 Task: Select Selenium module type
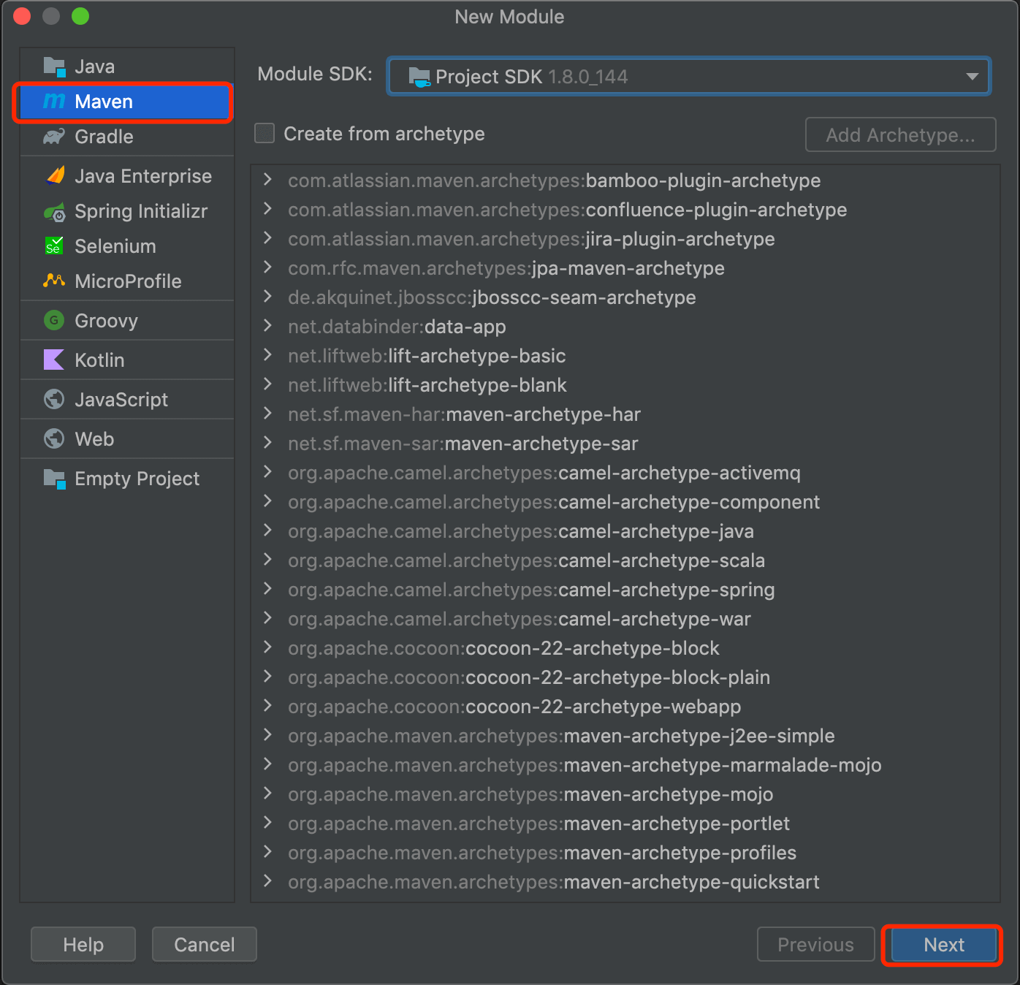pos(127,246)
